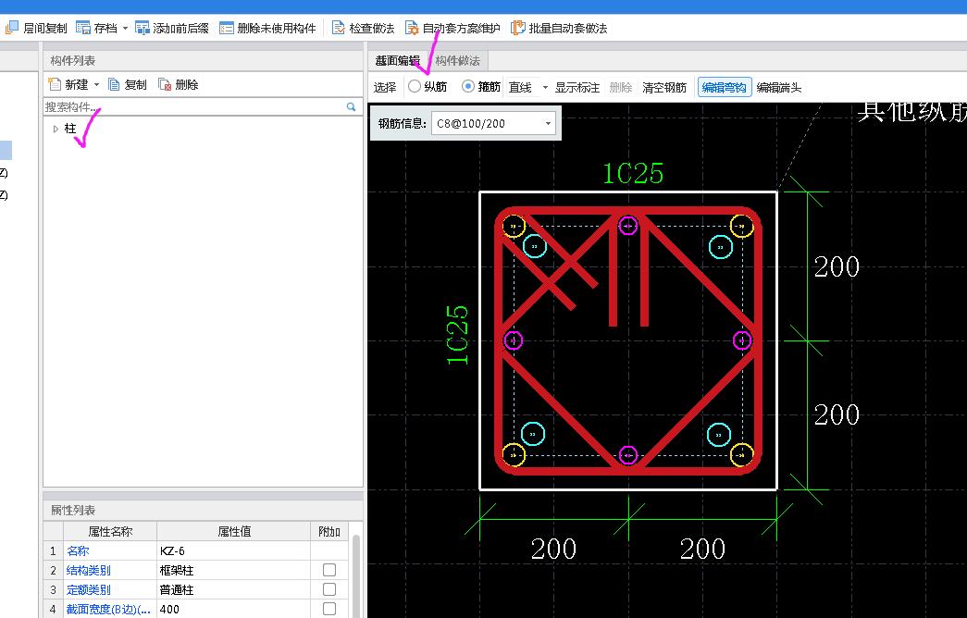The image size is (967, 618).
Task: Start 批量自动套做法
Action: coord(555,27)
